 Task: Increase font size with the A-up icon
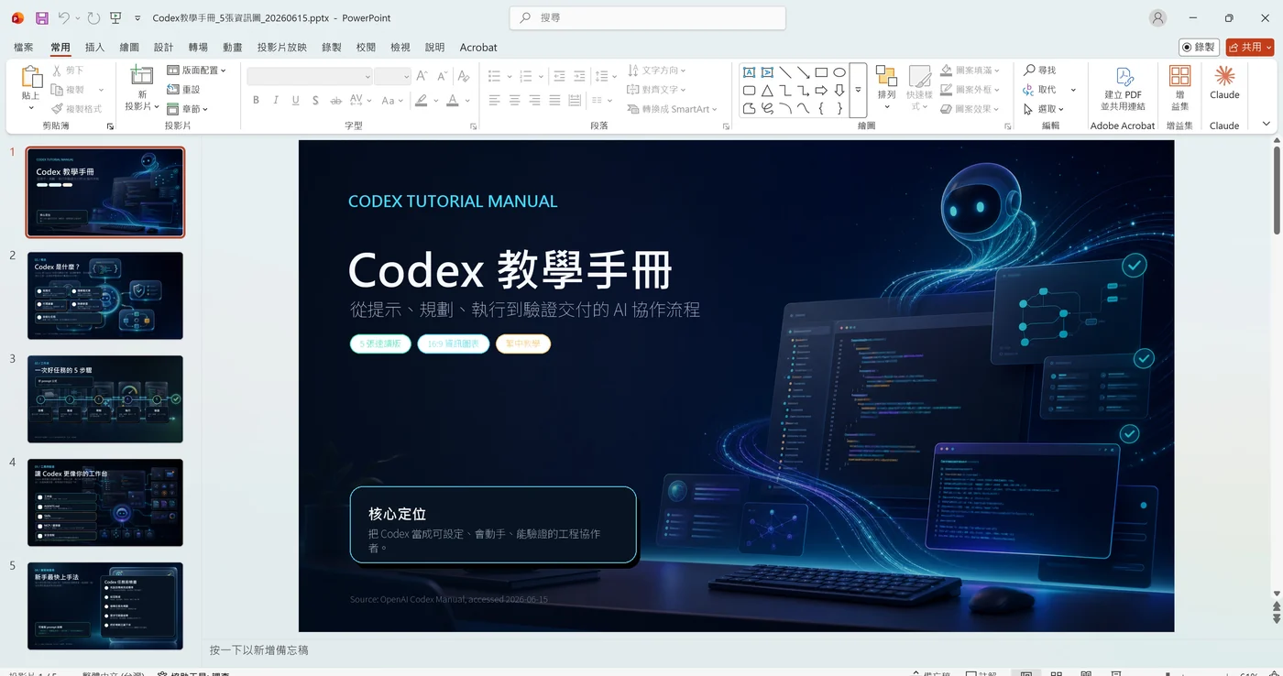(x=422, y=76)
